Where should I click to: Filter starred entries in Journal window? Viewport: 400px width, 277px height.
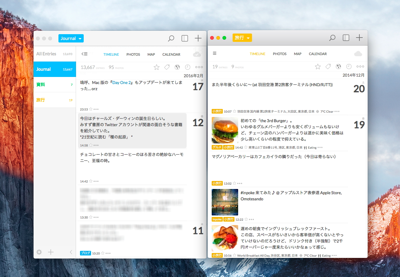coord(157,67)
